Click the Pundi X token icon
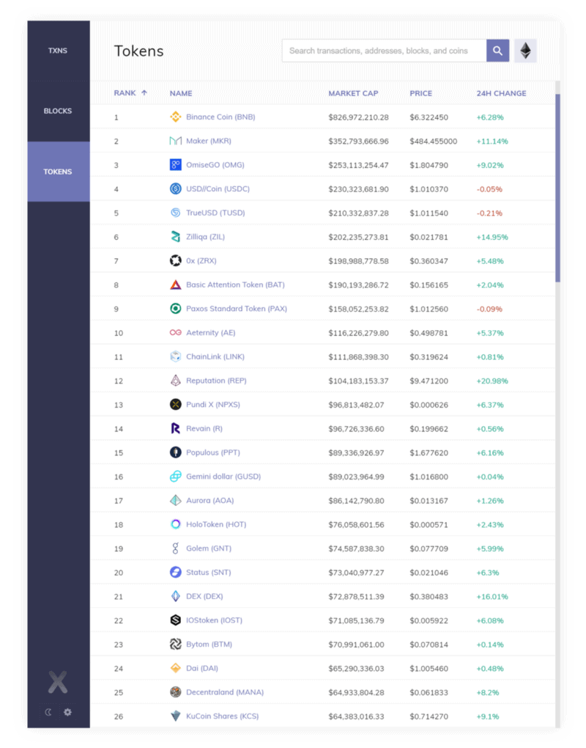The height and width of the screenshot is (748, 586). tap(175, 405)
